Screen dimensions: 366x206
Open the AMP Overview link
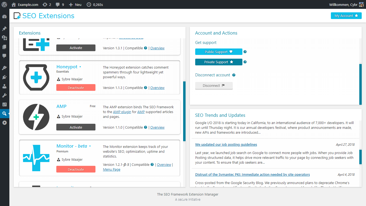click(x=157, y=128)
